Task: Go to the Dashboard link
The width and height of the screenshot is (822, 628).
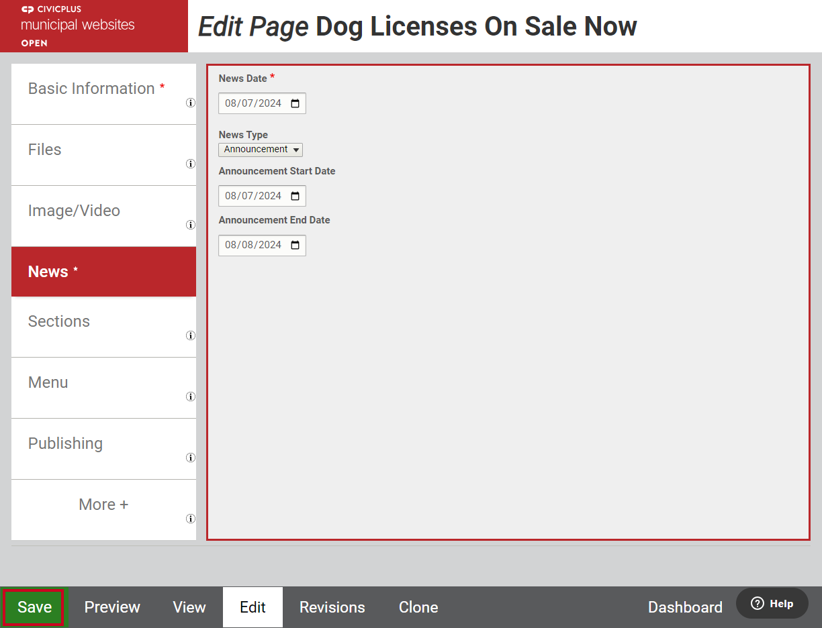Action: coord(685,607)
